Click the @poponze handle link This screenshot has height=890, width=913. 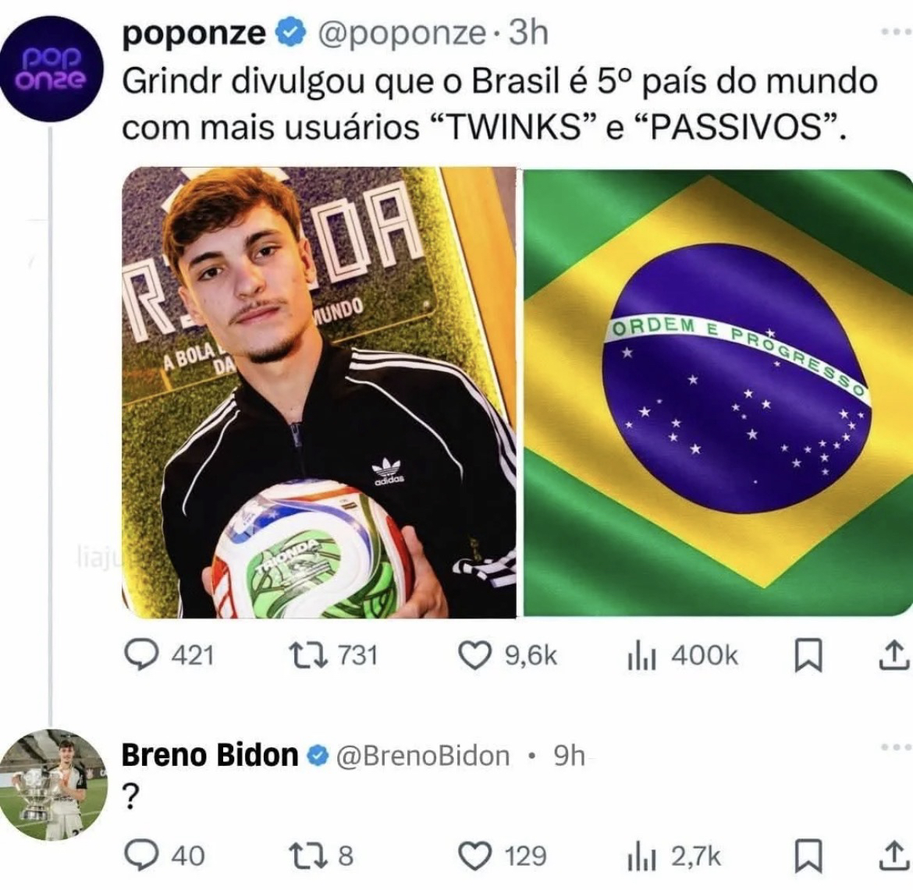click(x=400, y=33)
